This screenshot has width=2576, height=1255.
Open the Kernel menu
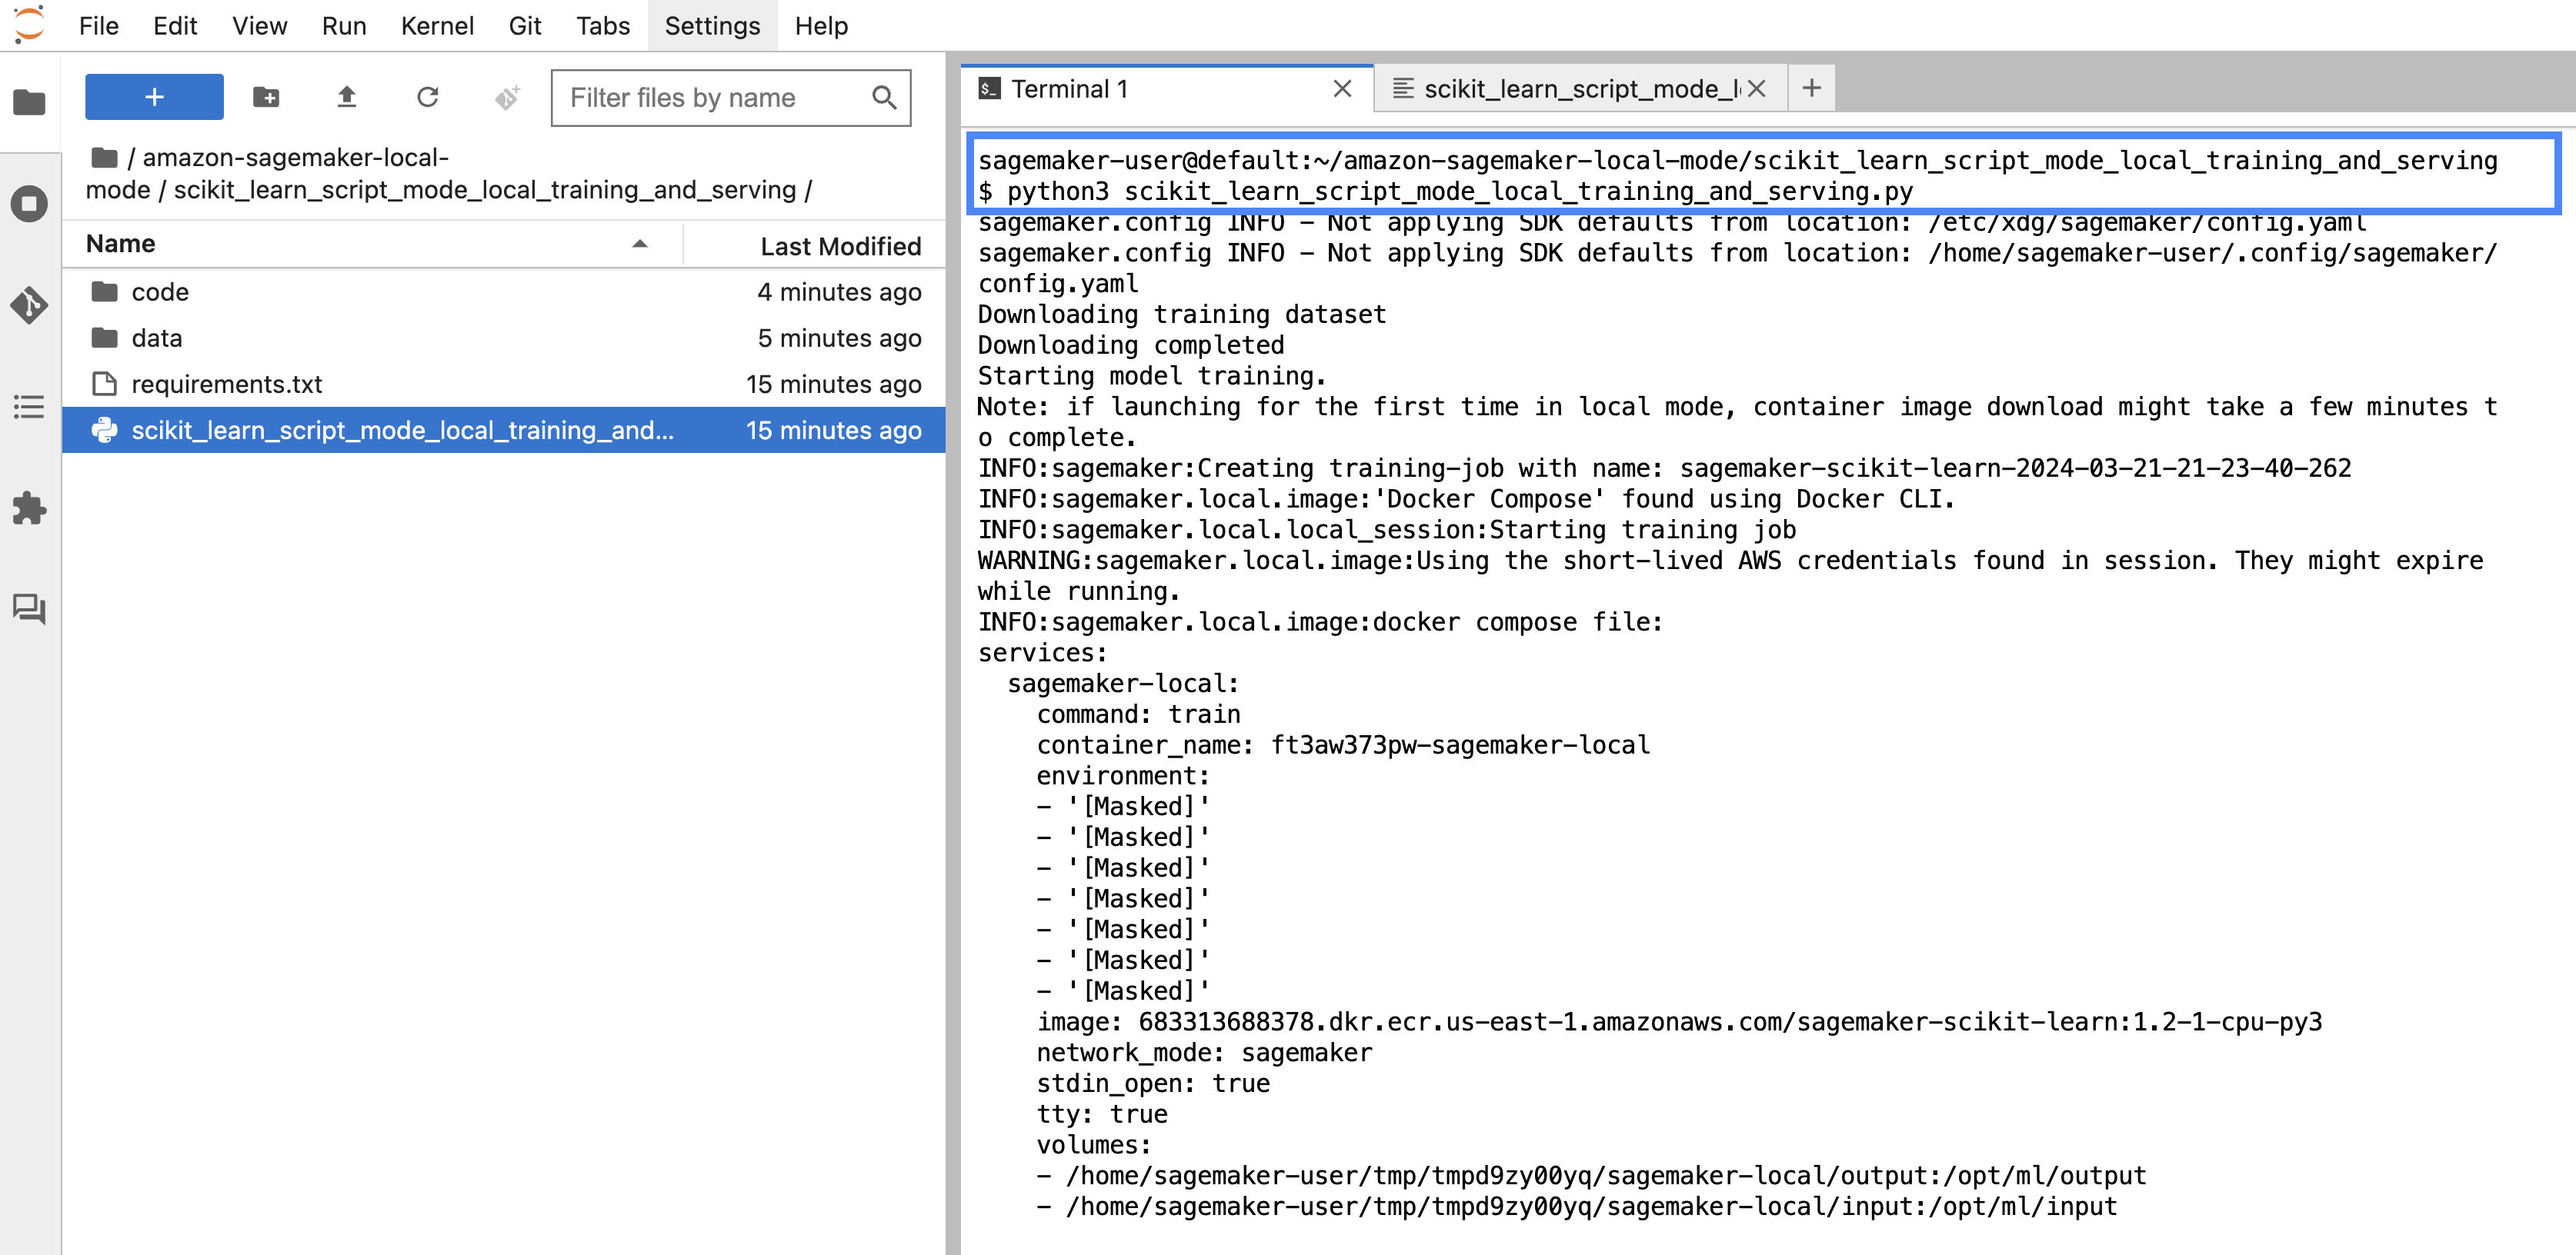pos(437,26)
